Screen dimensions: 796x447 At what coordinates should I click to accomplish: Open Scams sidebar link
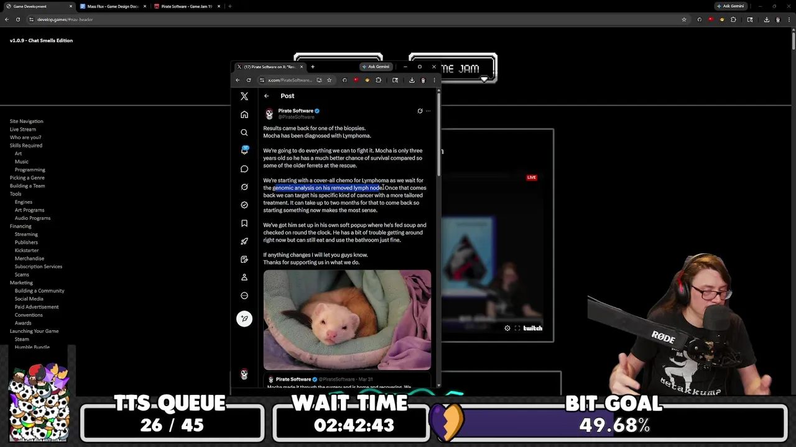click(x=22, y=274)
